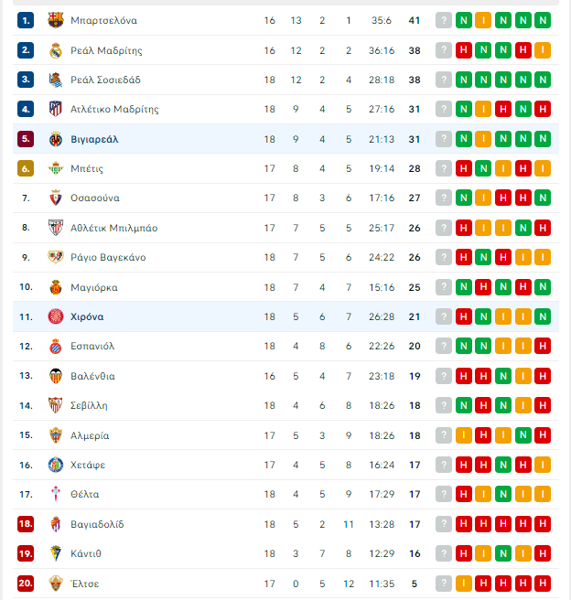
Task: Open the Βιγιαρεάλ team link
Action: coord(94,139)
